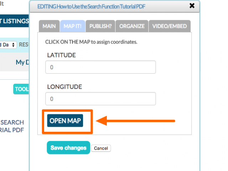
Task: Open the VIDEO/EMBED tab
Action: tap(170, 26)
